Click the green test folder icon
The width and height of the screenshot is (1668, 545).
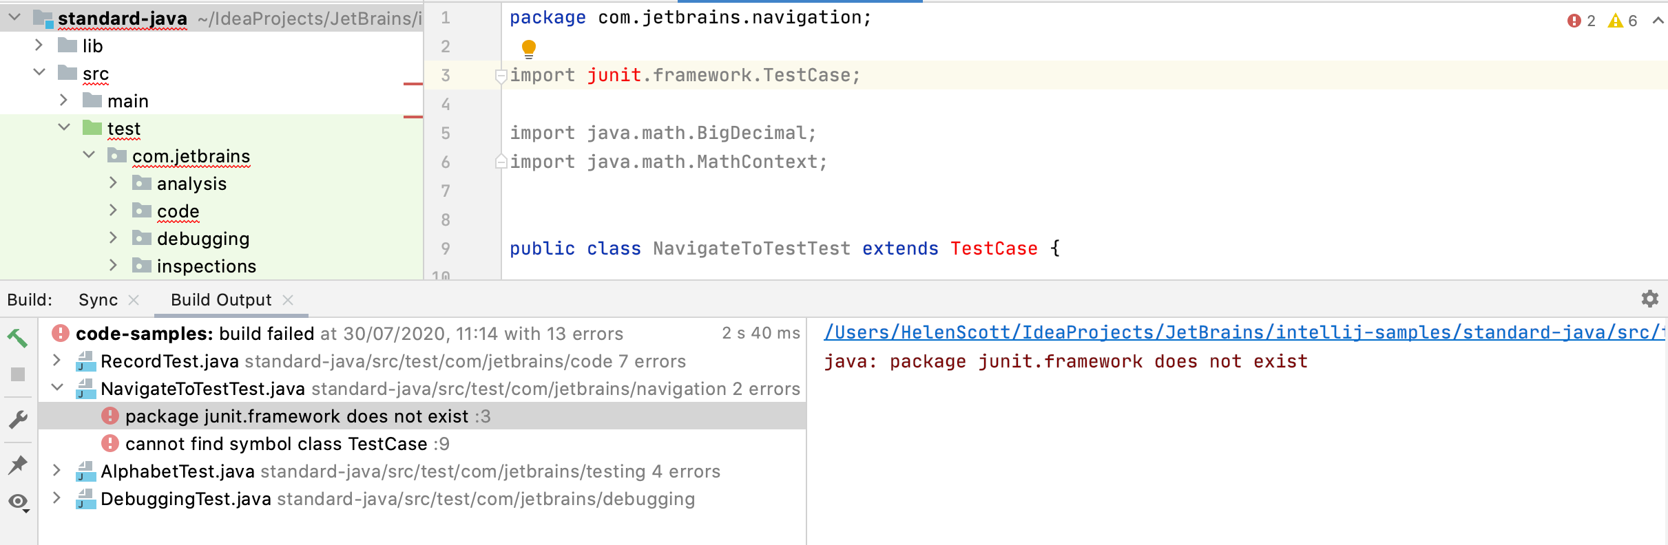[x=92, y=128]
